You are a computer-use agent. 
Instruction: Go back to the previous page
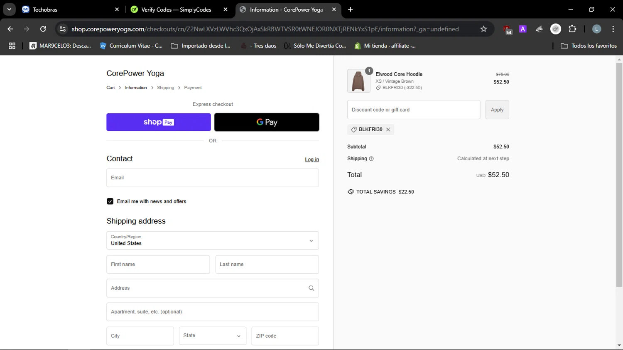pos(10,29)
